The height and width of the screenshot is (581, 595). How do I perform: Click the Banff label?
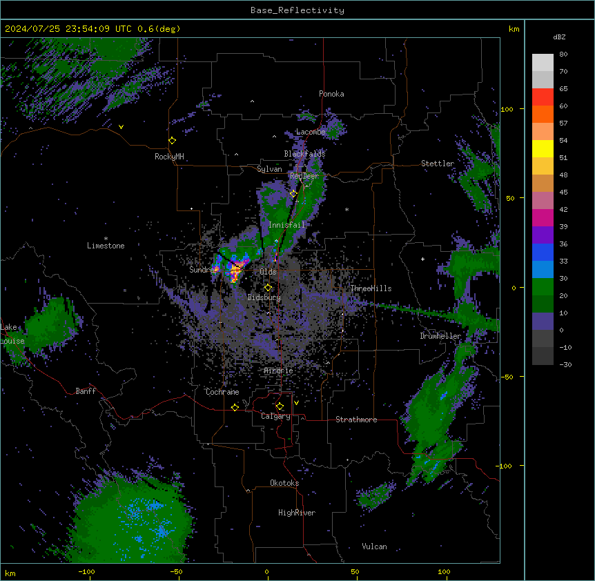click(x=86, y=391)
